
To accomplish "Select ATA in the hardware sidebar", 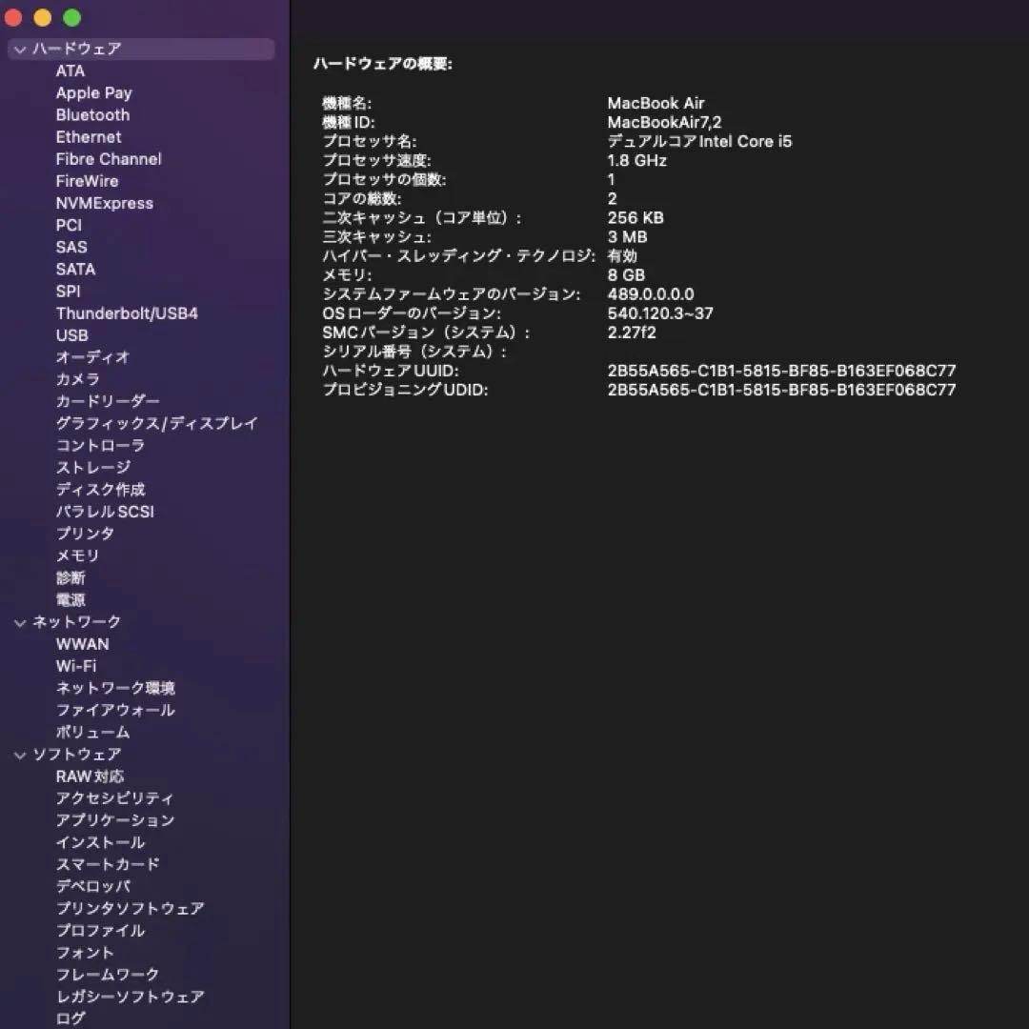I will 71,71.
